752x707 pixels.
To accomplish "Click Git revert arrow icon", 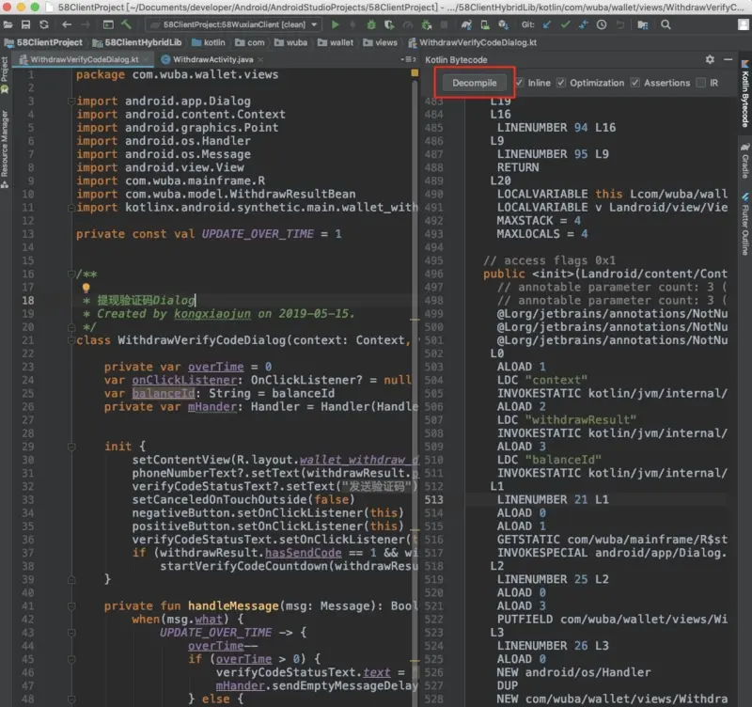I will [x=620, y=24].
